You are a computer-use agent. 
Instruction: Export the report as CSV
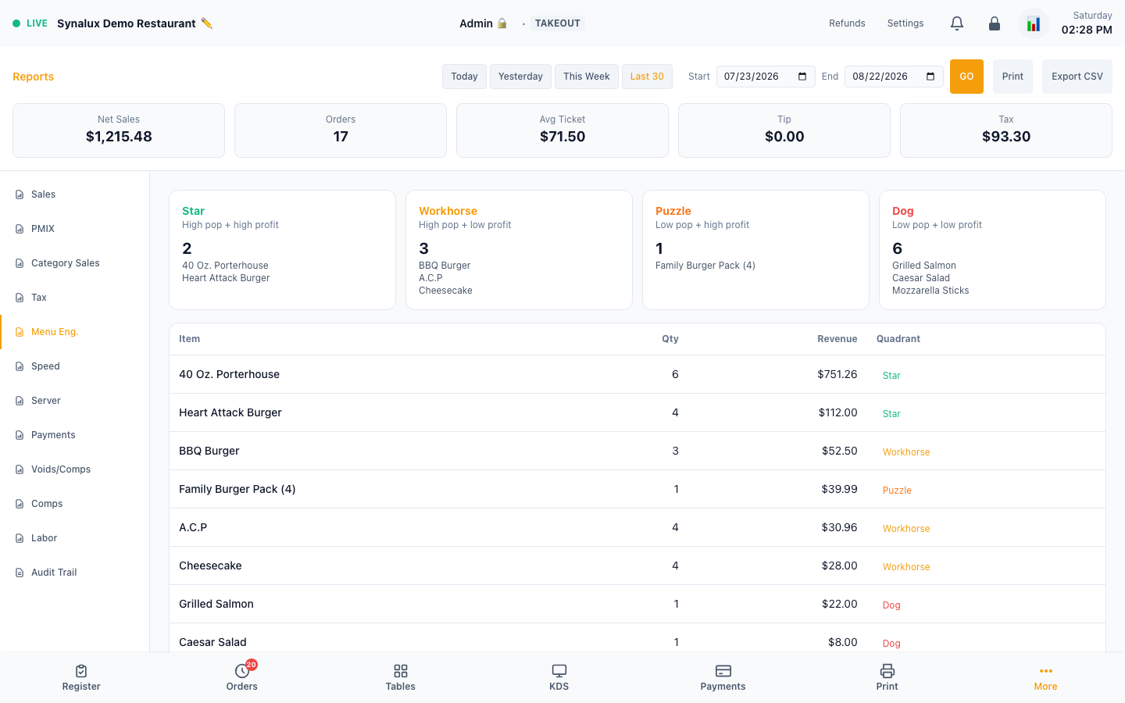pyautogui.click(x=1077, y=77)
